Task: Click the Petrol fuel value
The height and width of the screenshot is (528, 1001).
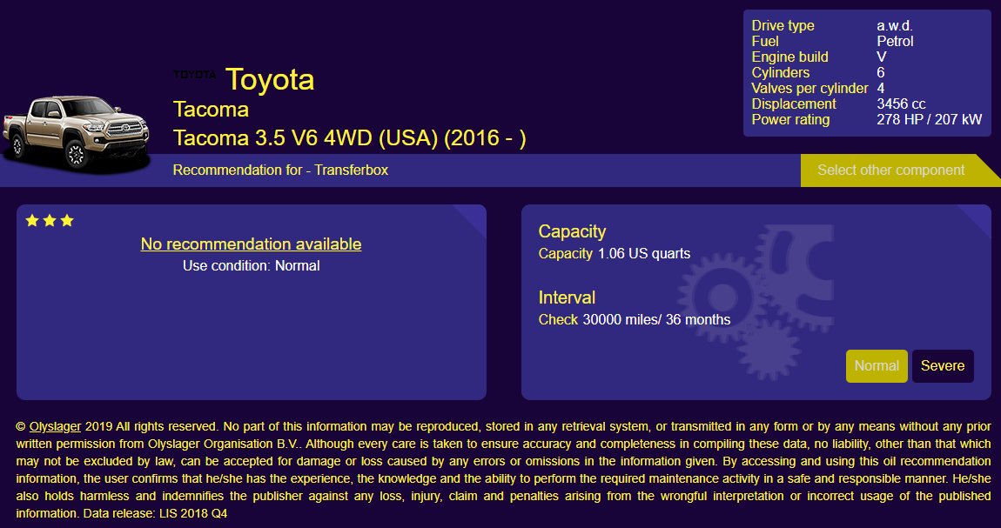Action: [x=895, y=42]
